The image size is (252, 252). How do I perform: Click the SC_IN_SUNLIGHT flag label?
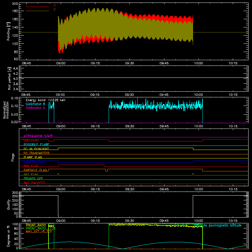(x=36, y=149)
